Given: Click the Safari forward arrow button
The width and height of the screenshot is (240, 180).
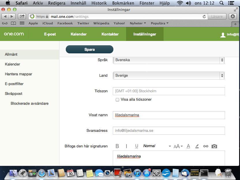Looking at the screenshot, I should [12, 16].
